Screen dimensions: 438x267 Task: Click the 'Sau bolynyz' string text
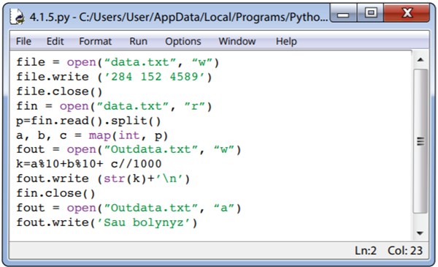(x=147, y=222)
